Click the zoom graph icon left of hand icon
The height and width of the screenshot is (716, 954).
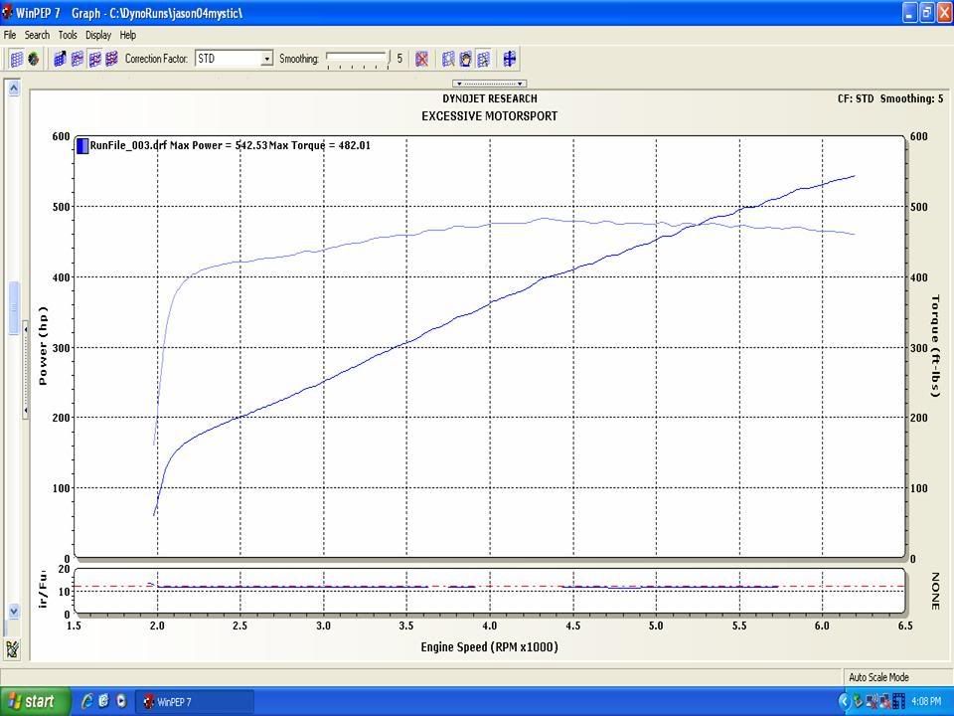[448, 59]
